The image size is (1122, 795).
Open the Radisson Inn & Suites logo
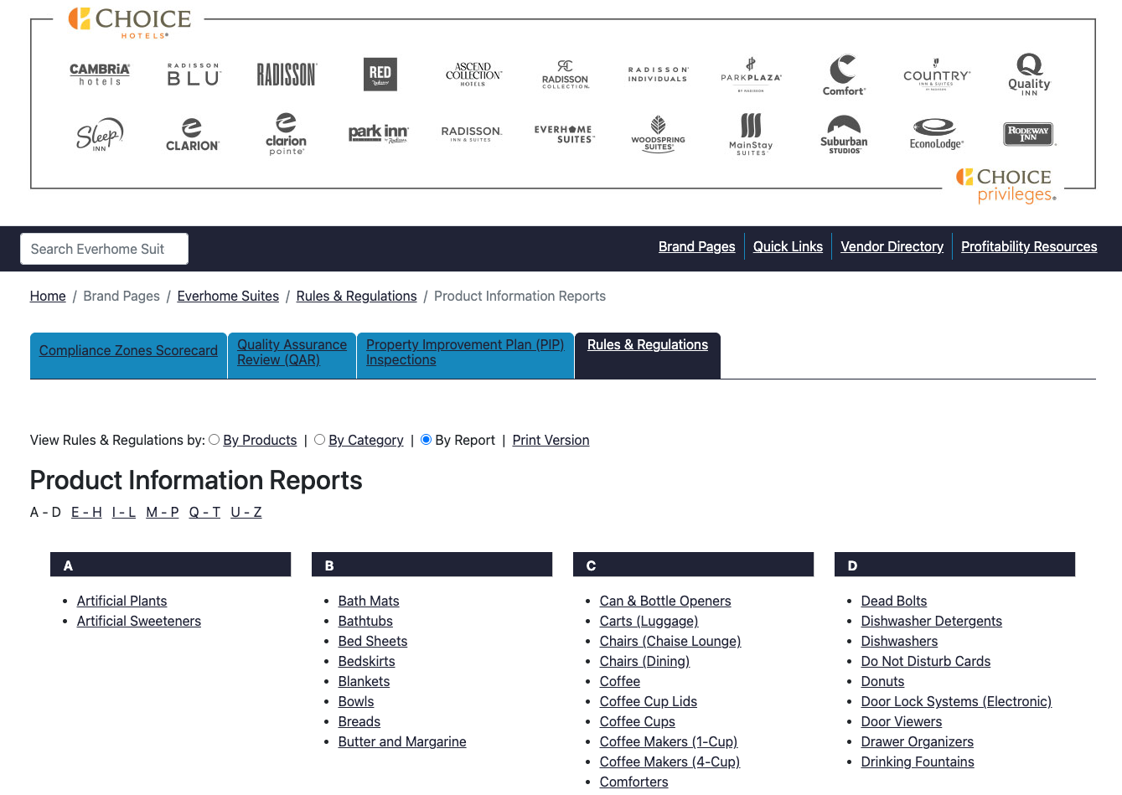tap(472, 134)
